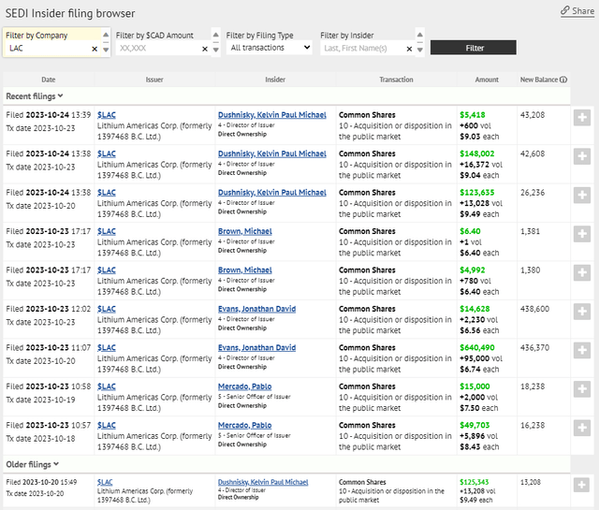Expand plus icon for $6.40 Brown filing
The height and width of the screenshot is (510, 599).
tap(580, 234)
